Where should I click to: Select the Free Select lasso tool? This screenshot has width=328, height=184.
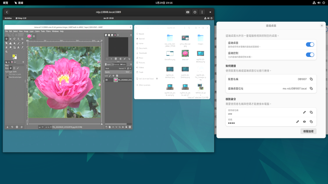point(14,39)
